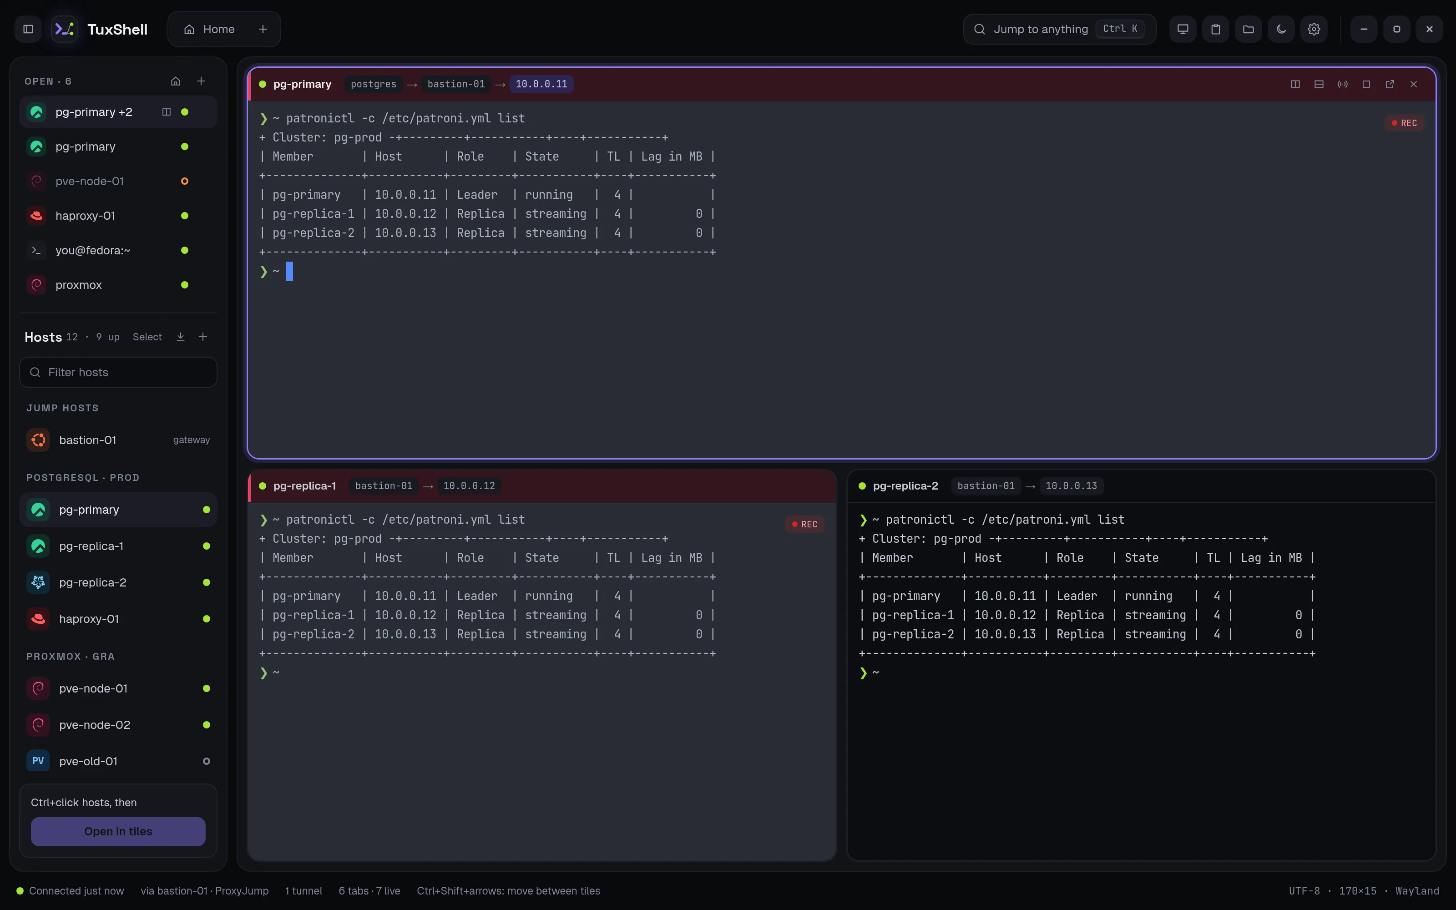Toggle dark mode with the moon icon
This screenshot has width=1456, height=910.
(x=1282, y=29)
